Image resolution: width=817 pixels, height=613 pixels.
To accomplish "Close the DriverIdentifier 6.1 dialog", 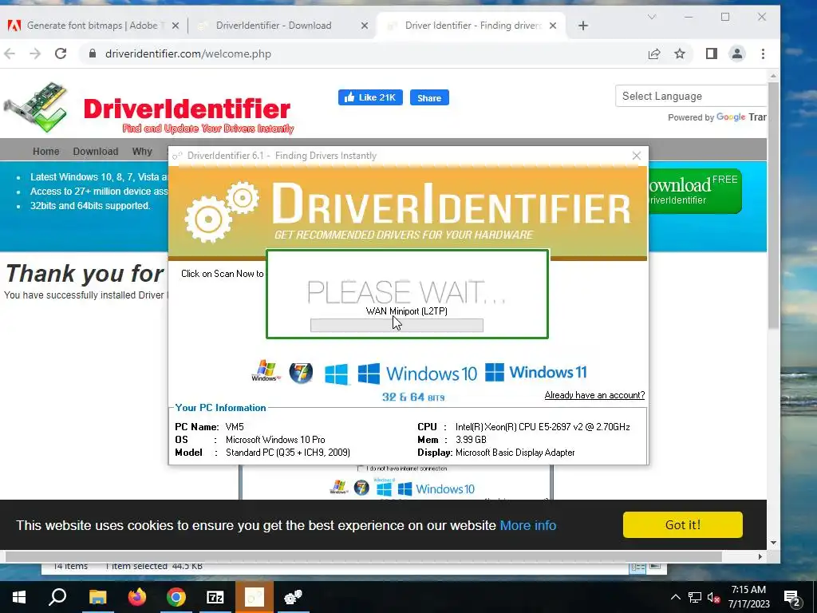I will [636, 156].
